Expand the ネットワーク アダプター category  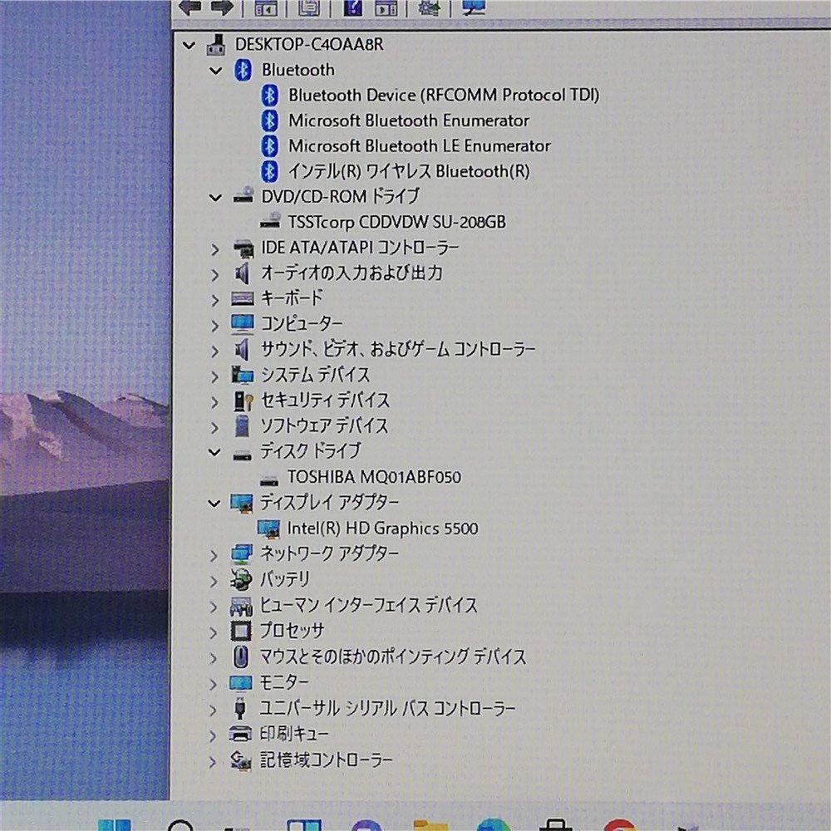point(215,554)
